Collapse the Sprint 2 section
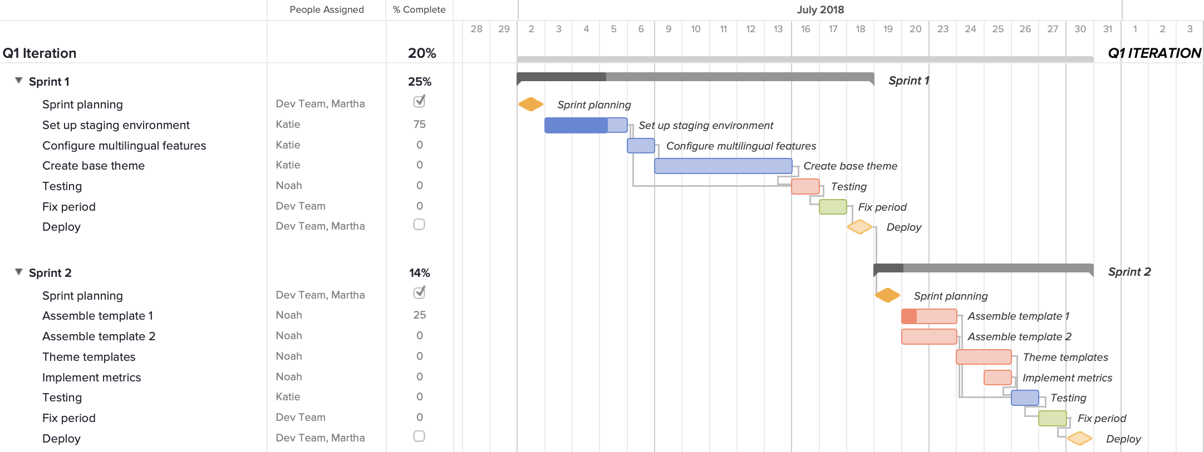Screen dimensions: 1204x452 (x=18, y=271)
